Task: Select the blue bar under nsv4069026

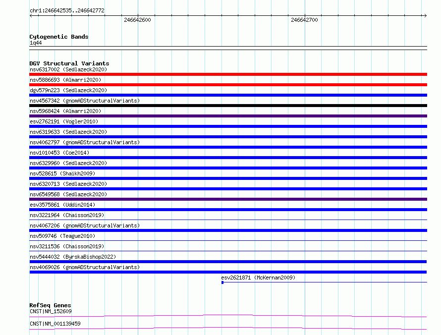Action: point(228,272)
